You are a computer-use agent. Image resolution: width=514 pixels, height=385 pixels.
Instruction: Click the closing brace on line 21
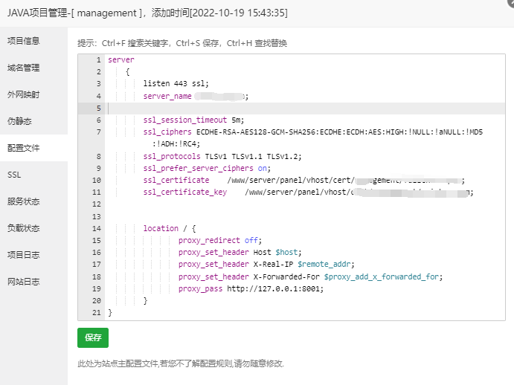click(110, 313)
